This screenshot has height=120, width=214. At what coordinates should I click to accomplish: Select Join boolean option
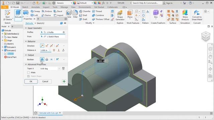42,59
